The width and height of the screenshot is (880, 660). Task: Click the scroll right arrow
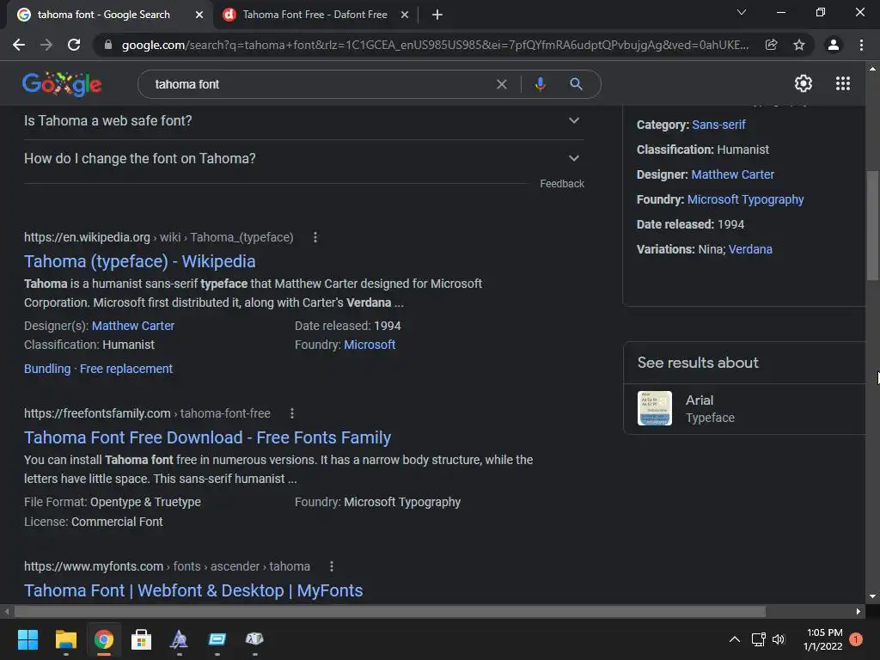pyautogui.click(x=859, y=611)
